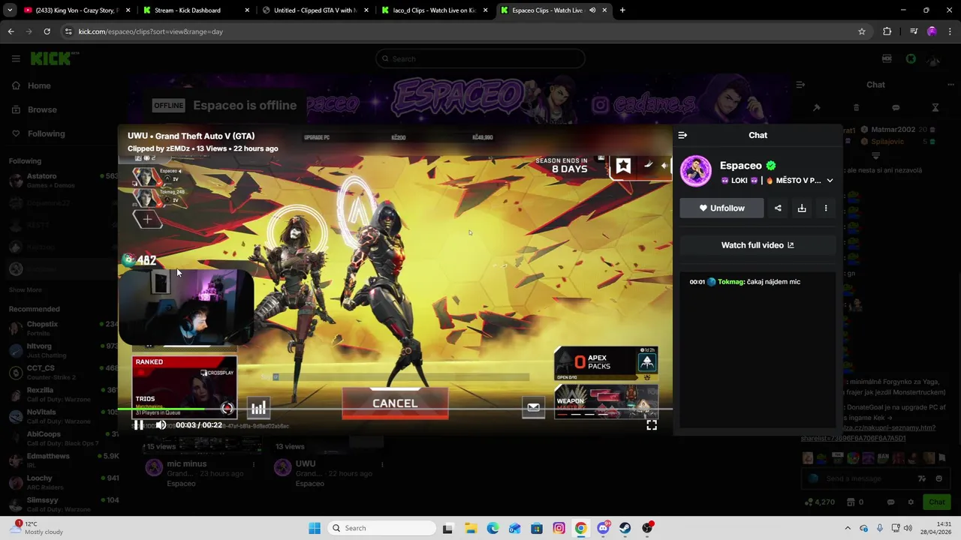
Task: Open File Explorer from taskbar
Action: tap(470, 528)
